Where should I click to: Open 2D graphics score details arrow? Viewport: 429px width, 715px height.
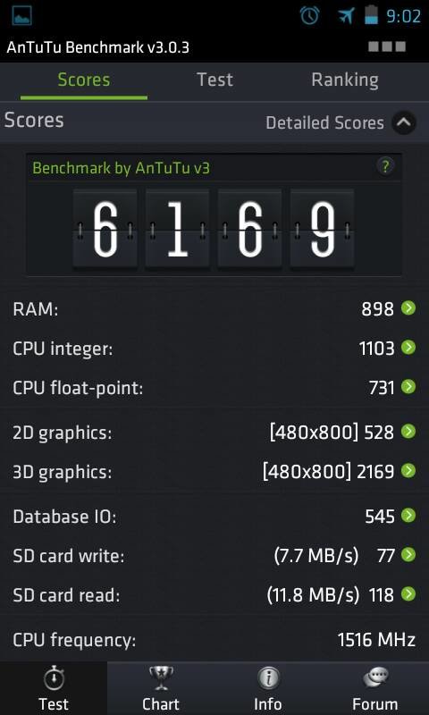click(408, 431)
